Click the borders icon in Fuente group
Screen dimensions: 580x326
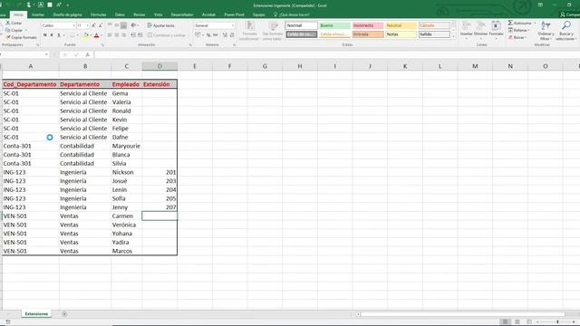click(72, 35)
